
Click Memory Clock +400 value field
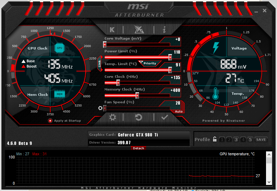point(175,90)
